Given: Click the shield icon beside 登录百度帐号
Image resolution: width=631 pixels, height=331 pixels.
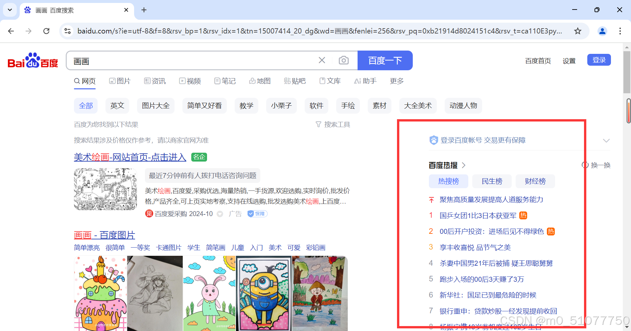Looking at the screenshot, I should (434, 140).
